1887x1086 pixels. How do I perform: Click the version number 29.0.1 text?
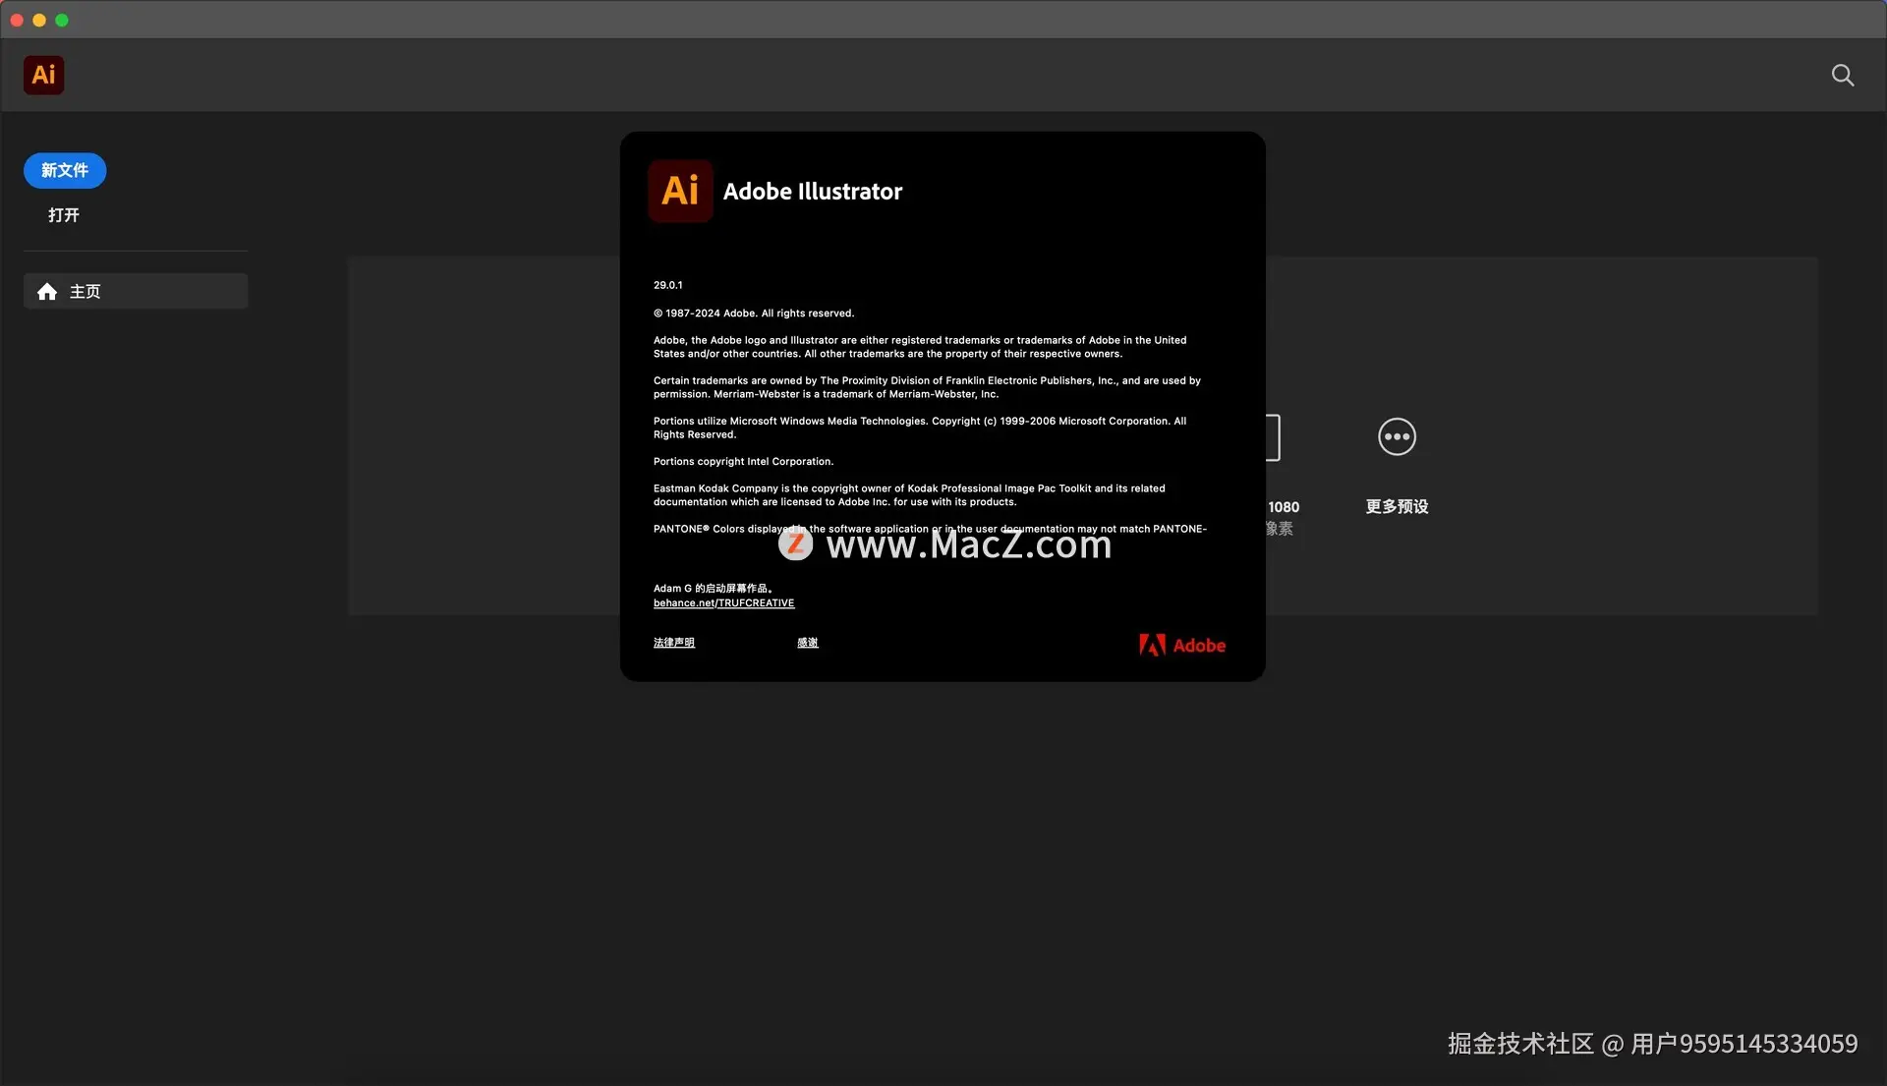(x=667, y=284)
